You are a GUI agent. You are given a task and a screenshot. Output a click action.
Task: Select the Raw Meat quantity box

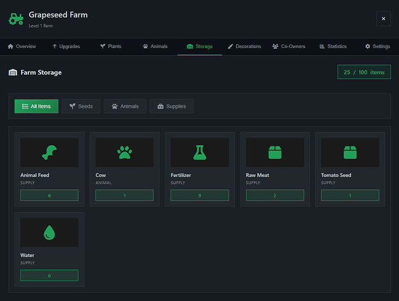275,196
